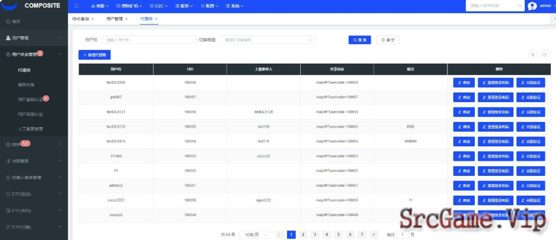Click 上级推荐人 cell agent222
The image size is (556, 240).
click(x=263, y=200)
